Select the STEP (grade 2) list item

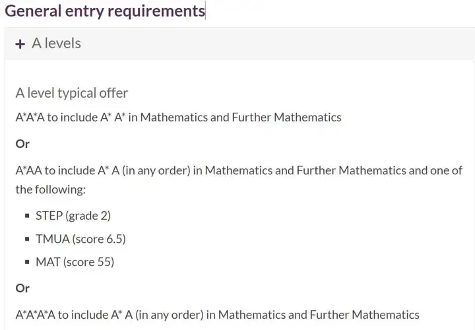(73, 216)
